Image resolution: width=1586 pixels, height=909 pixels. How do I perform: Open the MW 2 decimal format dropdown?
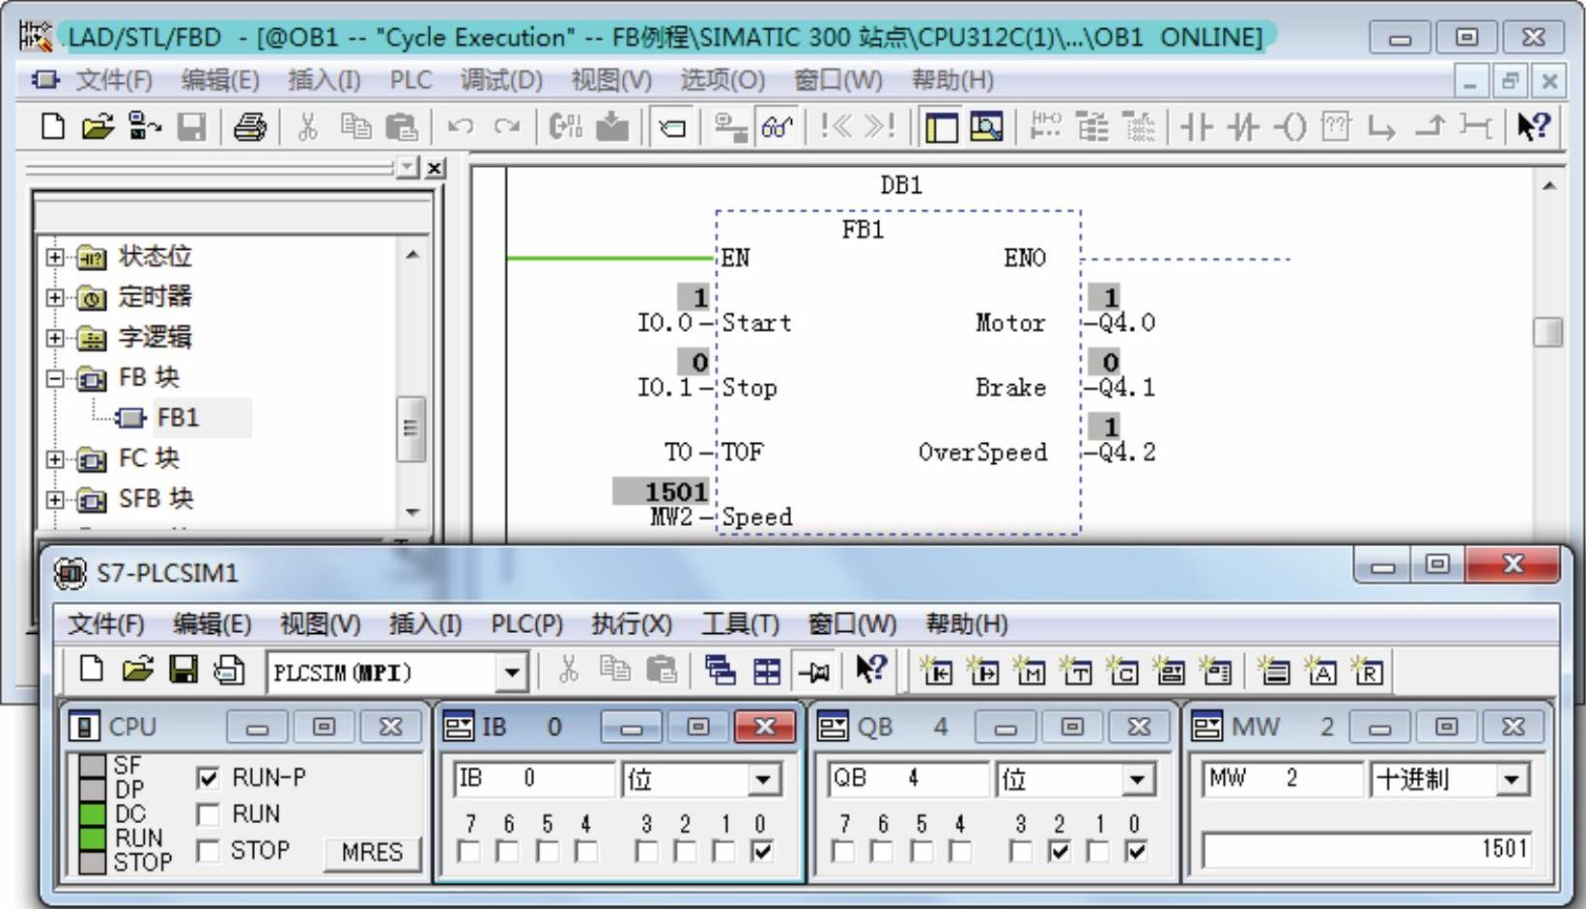(1513, 779)
